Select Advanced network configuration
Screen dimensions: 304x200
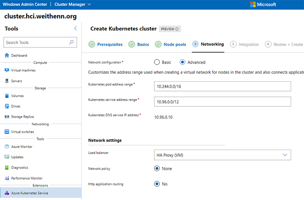pos(182,62)
